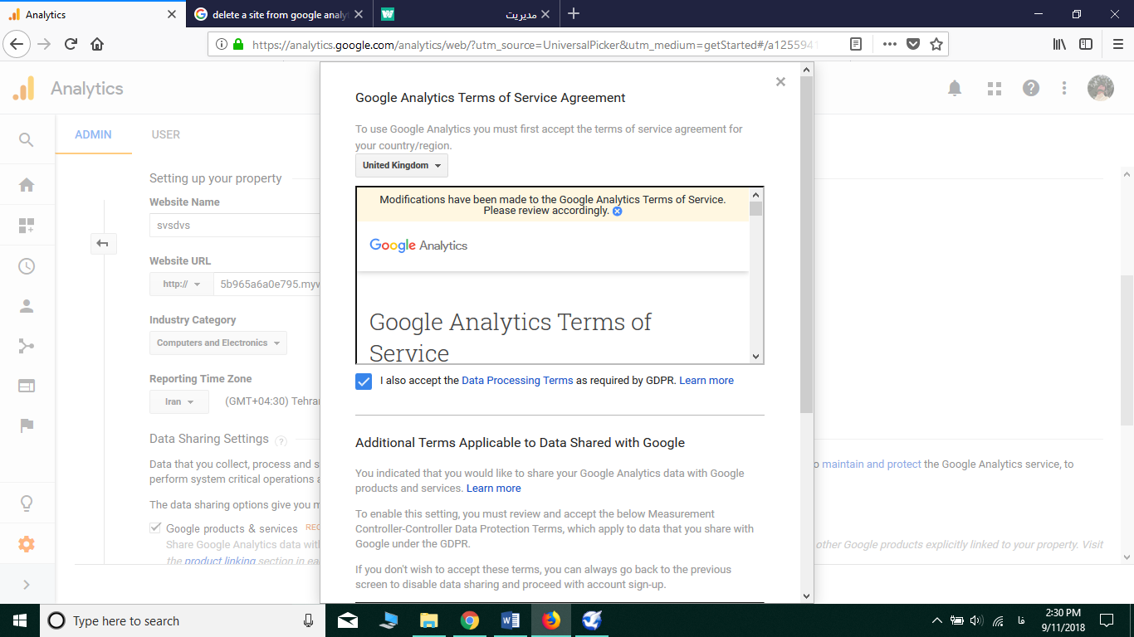The image size is (1134, 637).
Task: Open Customization dashboards icon in sidebar
Action: [x=27, y=226]
